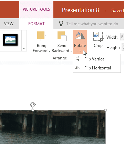Screen dimensions: 124x144
Task: Click the picture's top-middle sizing handle
Action: point(33,110)
